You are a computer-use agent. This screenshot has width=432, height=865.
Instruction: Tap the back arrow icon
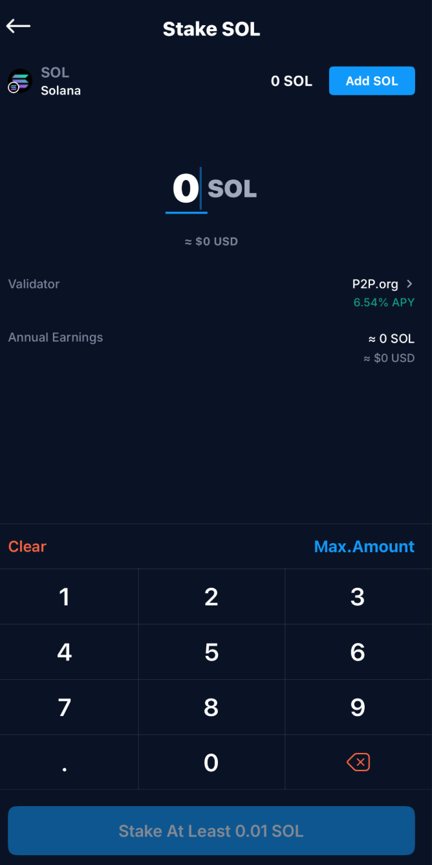(x=19, y=26)
